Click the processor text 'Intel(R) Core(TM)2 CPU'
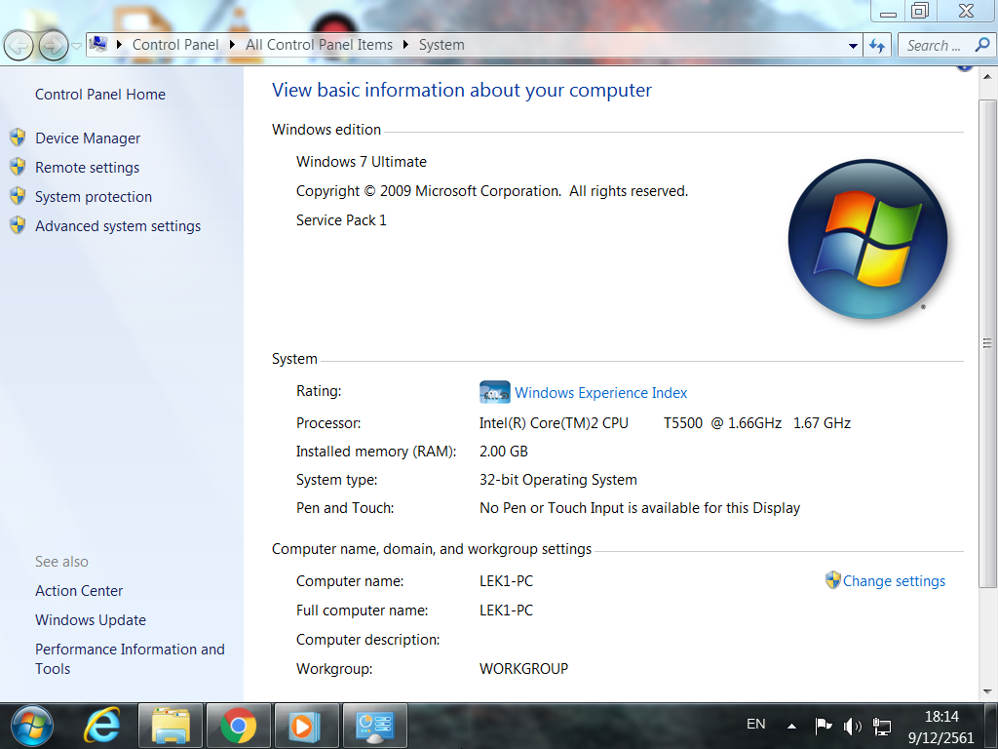The width and height of the screenshot is (998, 749). (x=554, y=423)
